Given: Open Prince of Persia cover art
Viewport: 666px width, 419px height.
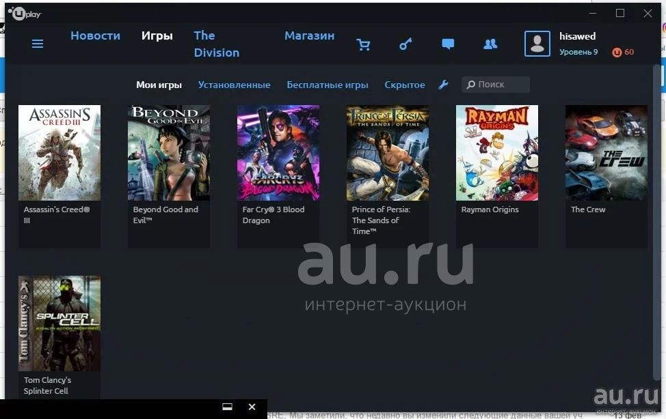Looking at the screenshot, I should 388,153.
